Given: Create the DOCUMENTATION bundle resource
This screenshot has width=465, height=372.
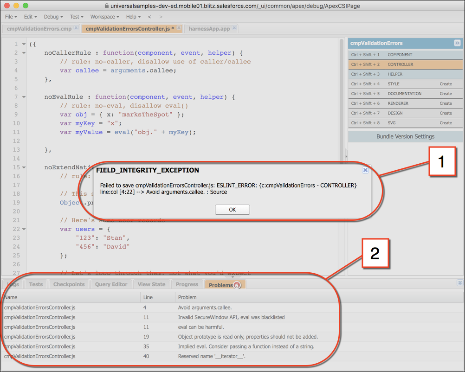Looking at the screenshot, I should click(x=446, y=94).
